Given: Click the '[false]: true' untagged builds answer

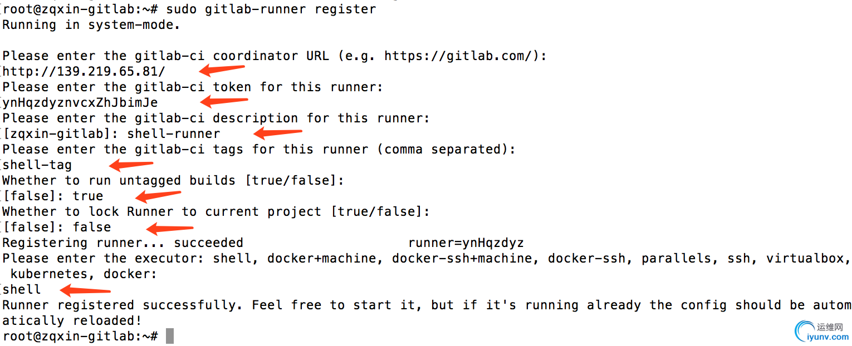Looking at the screenshot, I should tap(53, 196).
